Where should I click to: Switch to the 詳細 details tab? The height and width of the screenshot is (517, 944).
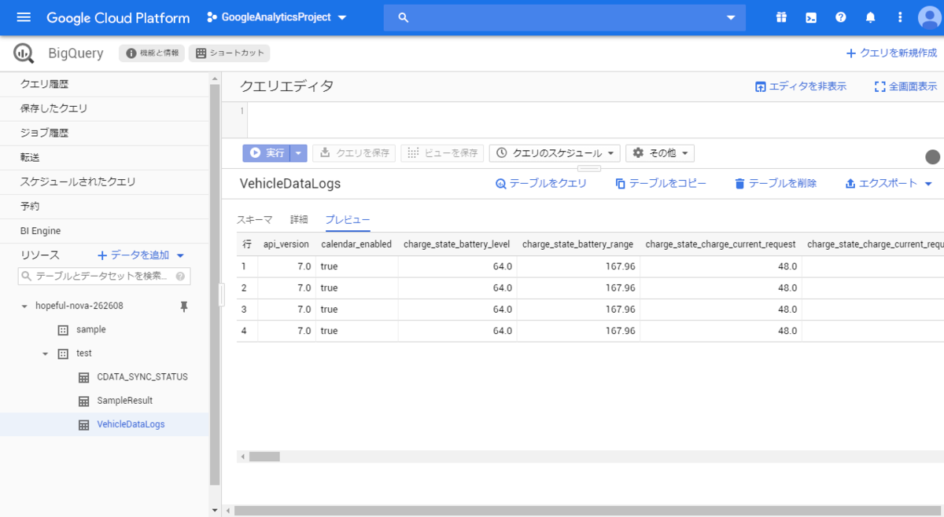(299, 220)
